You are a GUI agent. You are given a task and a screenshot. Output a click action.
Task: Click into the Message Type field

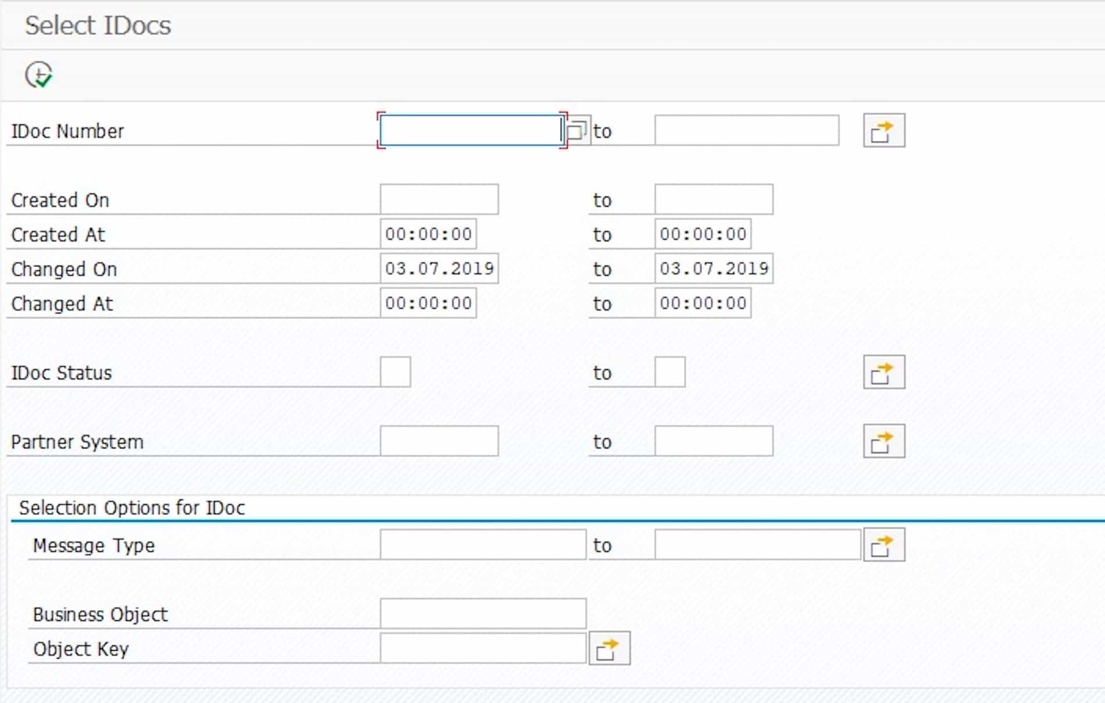483,544
